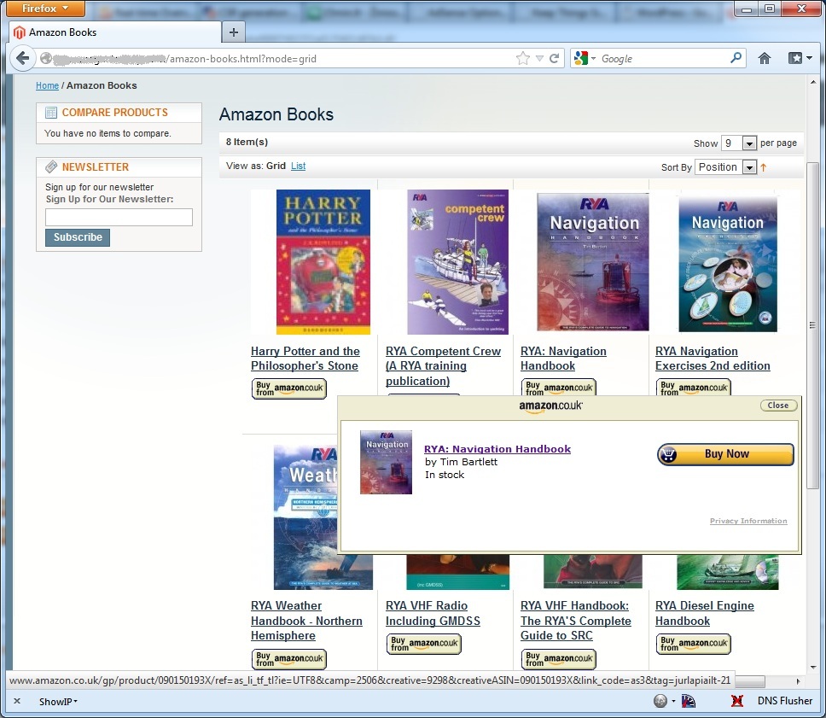The width and height of the screenshot is (826, 718).
Task: Click the DNS Flusher add-on label
Action: 785,701
